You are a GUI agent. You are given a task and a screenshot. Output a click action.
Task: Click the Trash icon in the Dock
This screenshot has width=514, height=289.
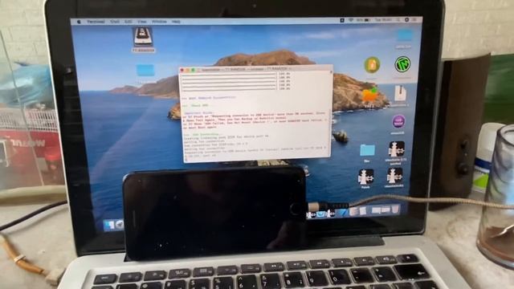point(396,210)
